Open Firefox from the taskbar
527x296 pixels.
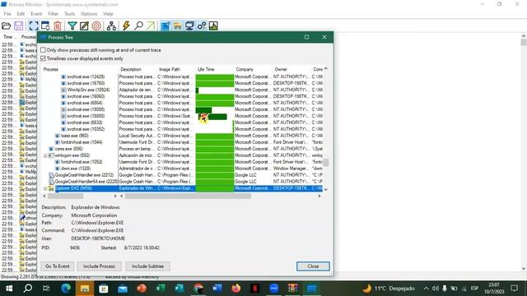pos(236,289)
